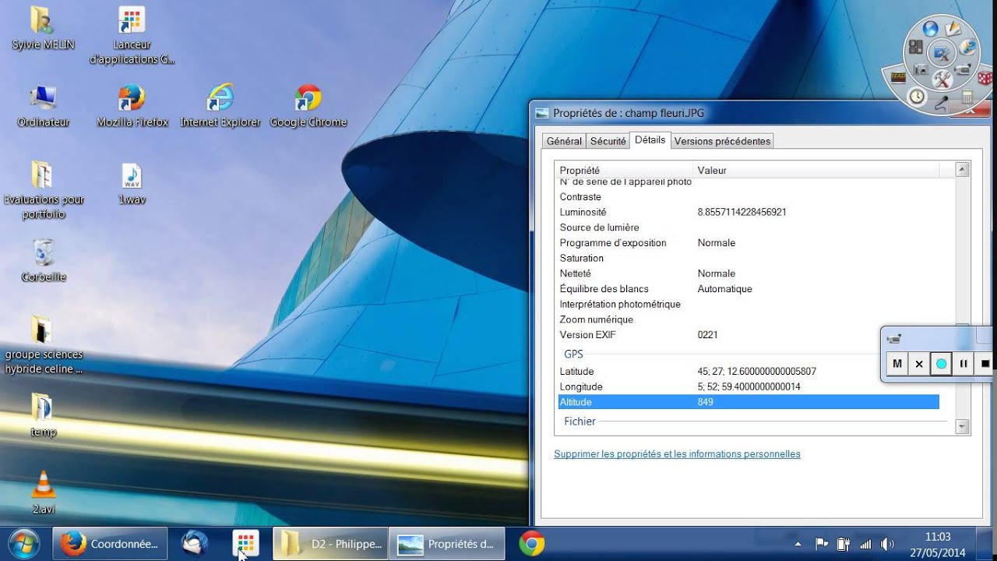Click the app launcher grid icon in taskbar
Screen dimensions: 997x561
246,544
